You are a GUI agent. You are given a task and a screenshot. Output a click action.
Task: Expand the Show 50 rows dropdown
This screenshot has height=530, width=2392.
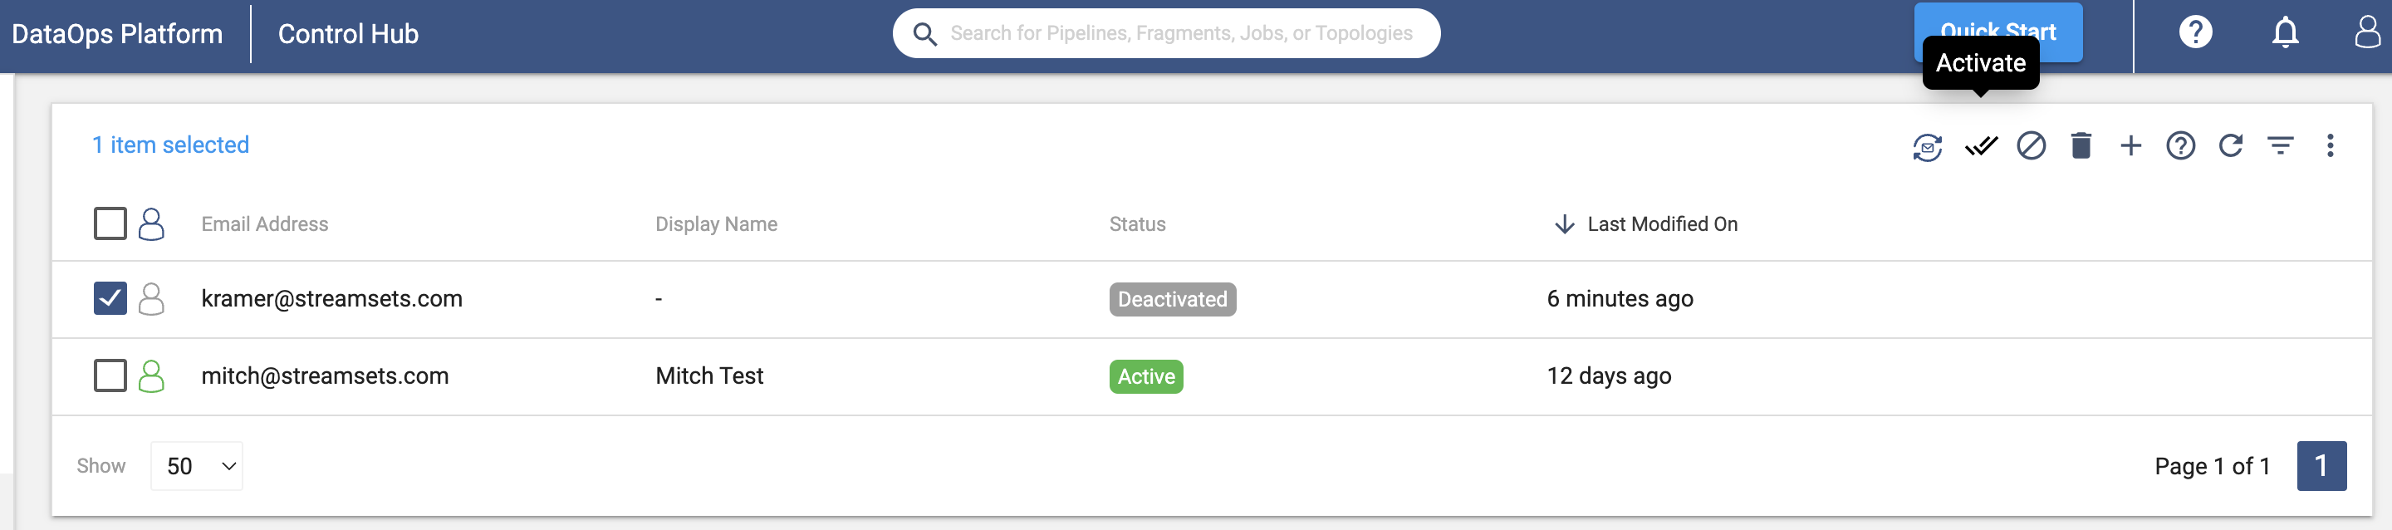(x=197, y=466)
